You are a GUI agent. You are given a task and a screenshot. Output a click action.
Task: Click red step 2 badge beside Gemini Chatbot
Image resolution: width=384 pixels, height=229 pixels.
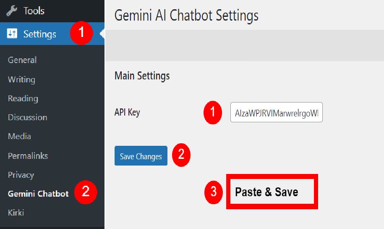click(86, 192)
